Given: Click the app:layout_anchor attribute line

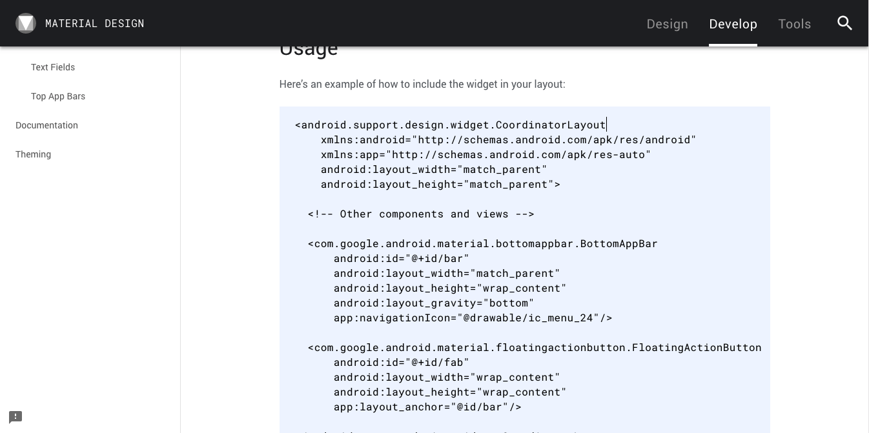Looking at the screenshot, I should point(427,407).
